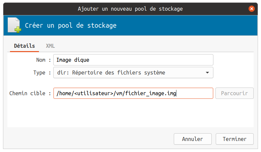Close the storage pool dialog window
The image size is (261, 152).
pos(252,9)
